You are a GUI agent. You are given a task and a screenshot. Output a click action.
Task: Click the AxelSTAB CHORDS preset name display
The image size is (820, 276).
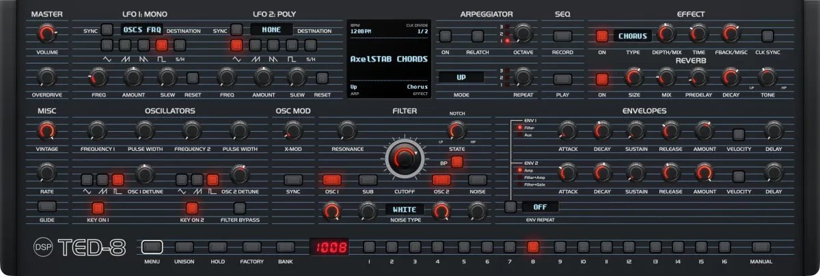pyautogui.click(x=389, y=59)
